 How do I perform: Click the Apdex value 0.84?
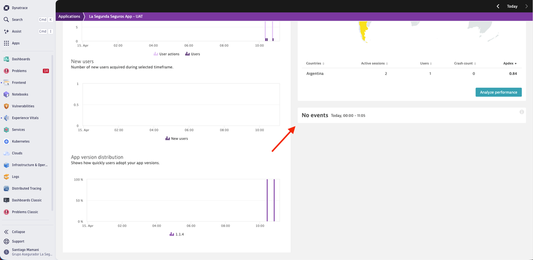click(x=513, y=74)
